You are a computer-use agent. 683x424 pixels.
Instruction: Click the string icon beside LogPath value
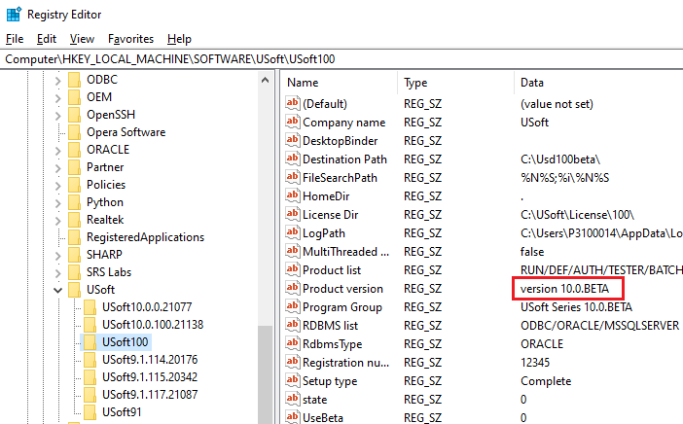click(292, 233)
